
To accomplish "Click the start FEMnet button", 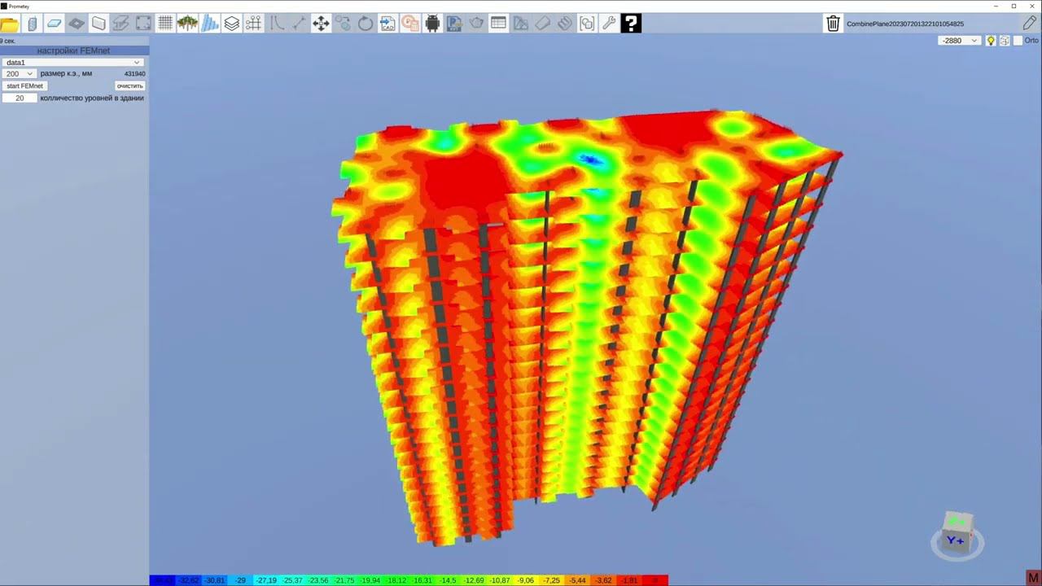I will tap(25, 85).
